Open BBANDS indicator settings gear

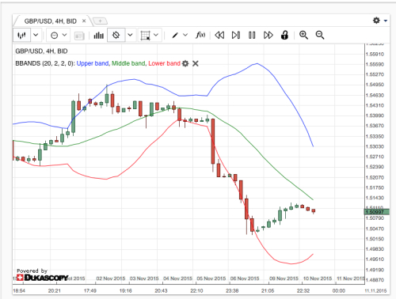(185, 63)
